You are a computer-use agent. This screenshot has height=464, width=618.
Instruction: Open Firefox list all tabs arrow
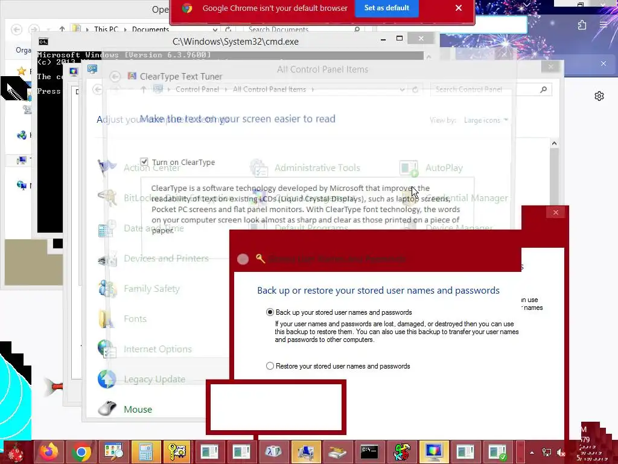526,5
